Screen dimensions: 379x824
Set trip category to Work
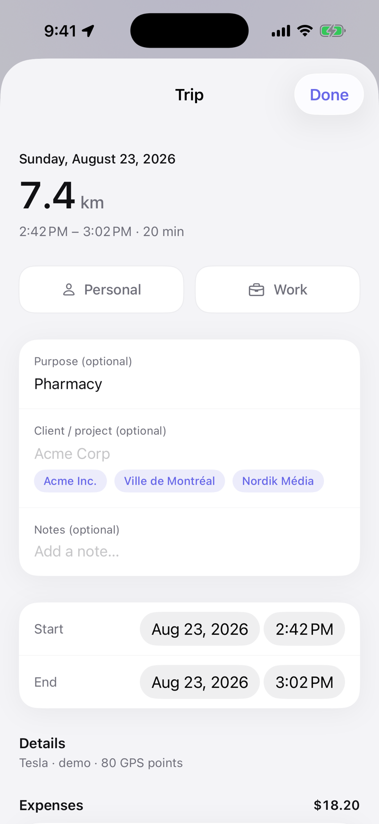tap(278, 289)
